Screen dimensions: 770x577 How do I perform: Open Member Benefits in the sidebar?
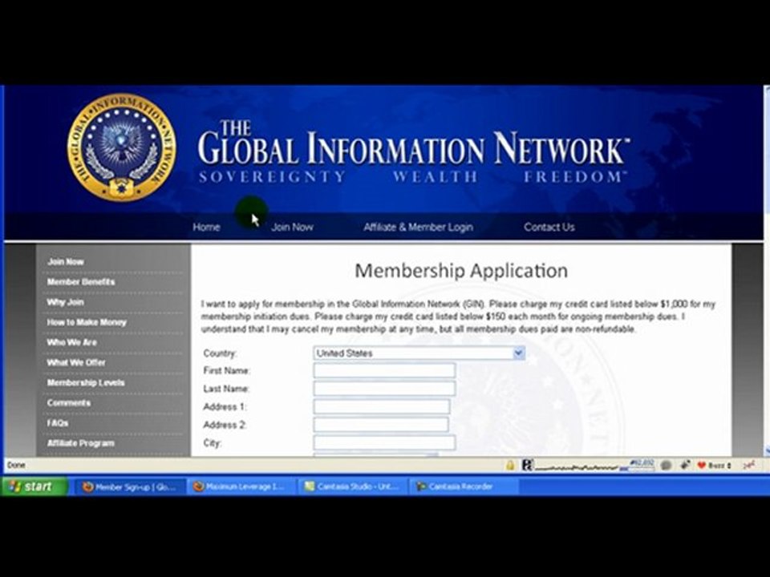pos(81,281)
